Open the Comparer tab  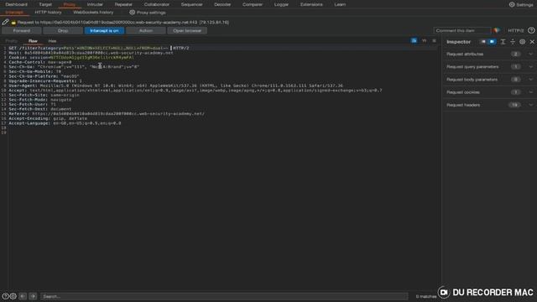(253, 4)
